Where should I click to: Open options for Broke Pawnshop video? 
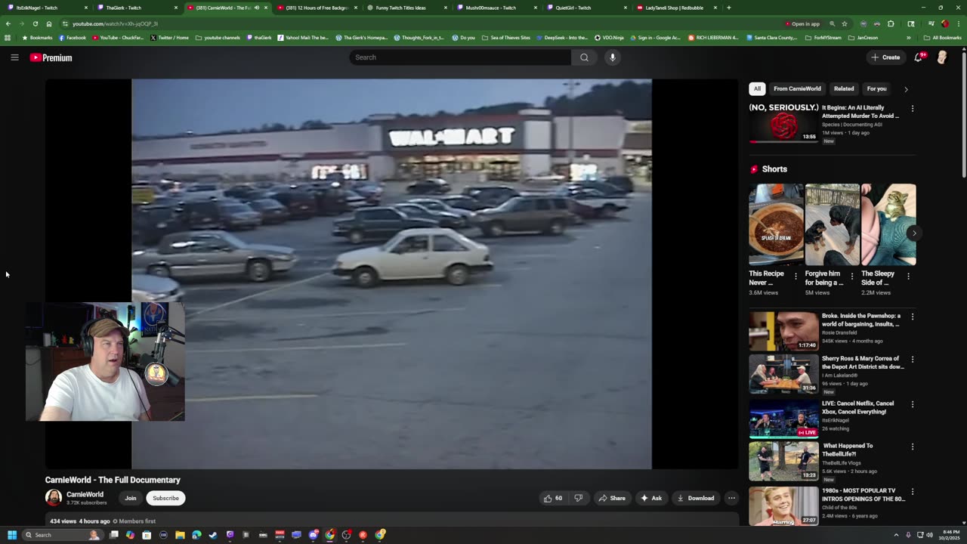(x=912, y=317)
